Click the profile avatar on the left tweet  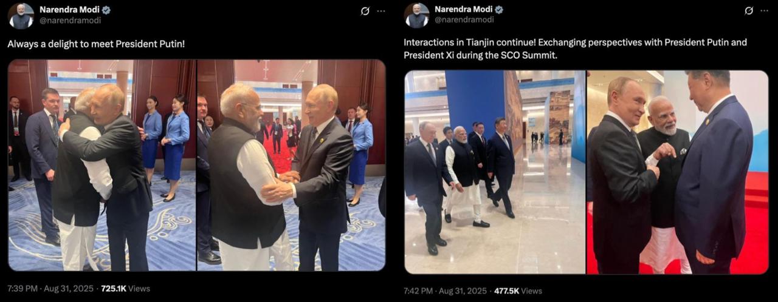pyautogui.click(x=21, y=16)
